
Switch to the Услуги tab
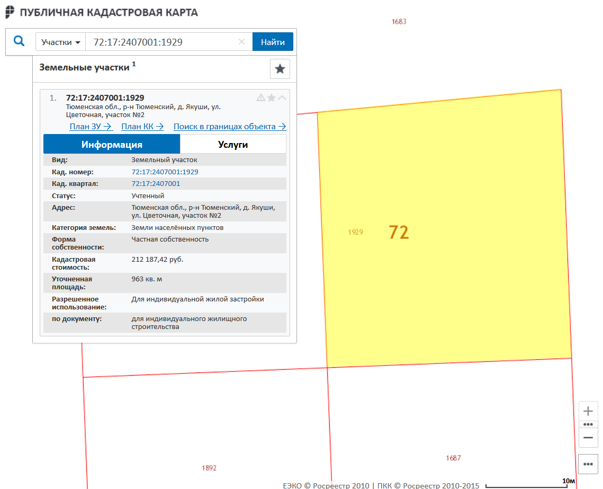(x=233, y=144)
